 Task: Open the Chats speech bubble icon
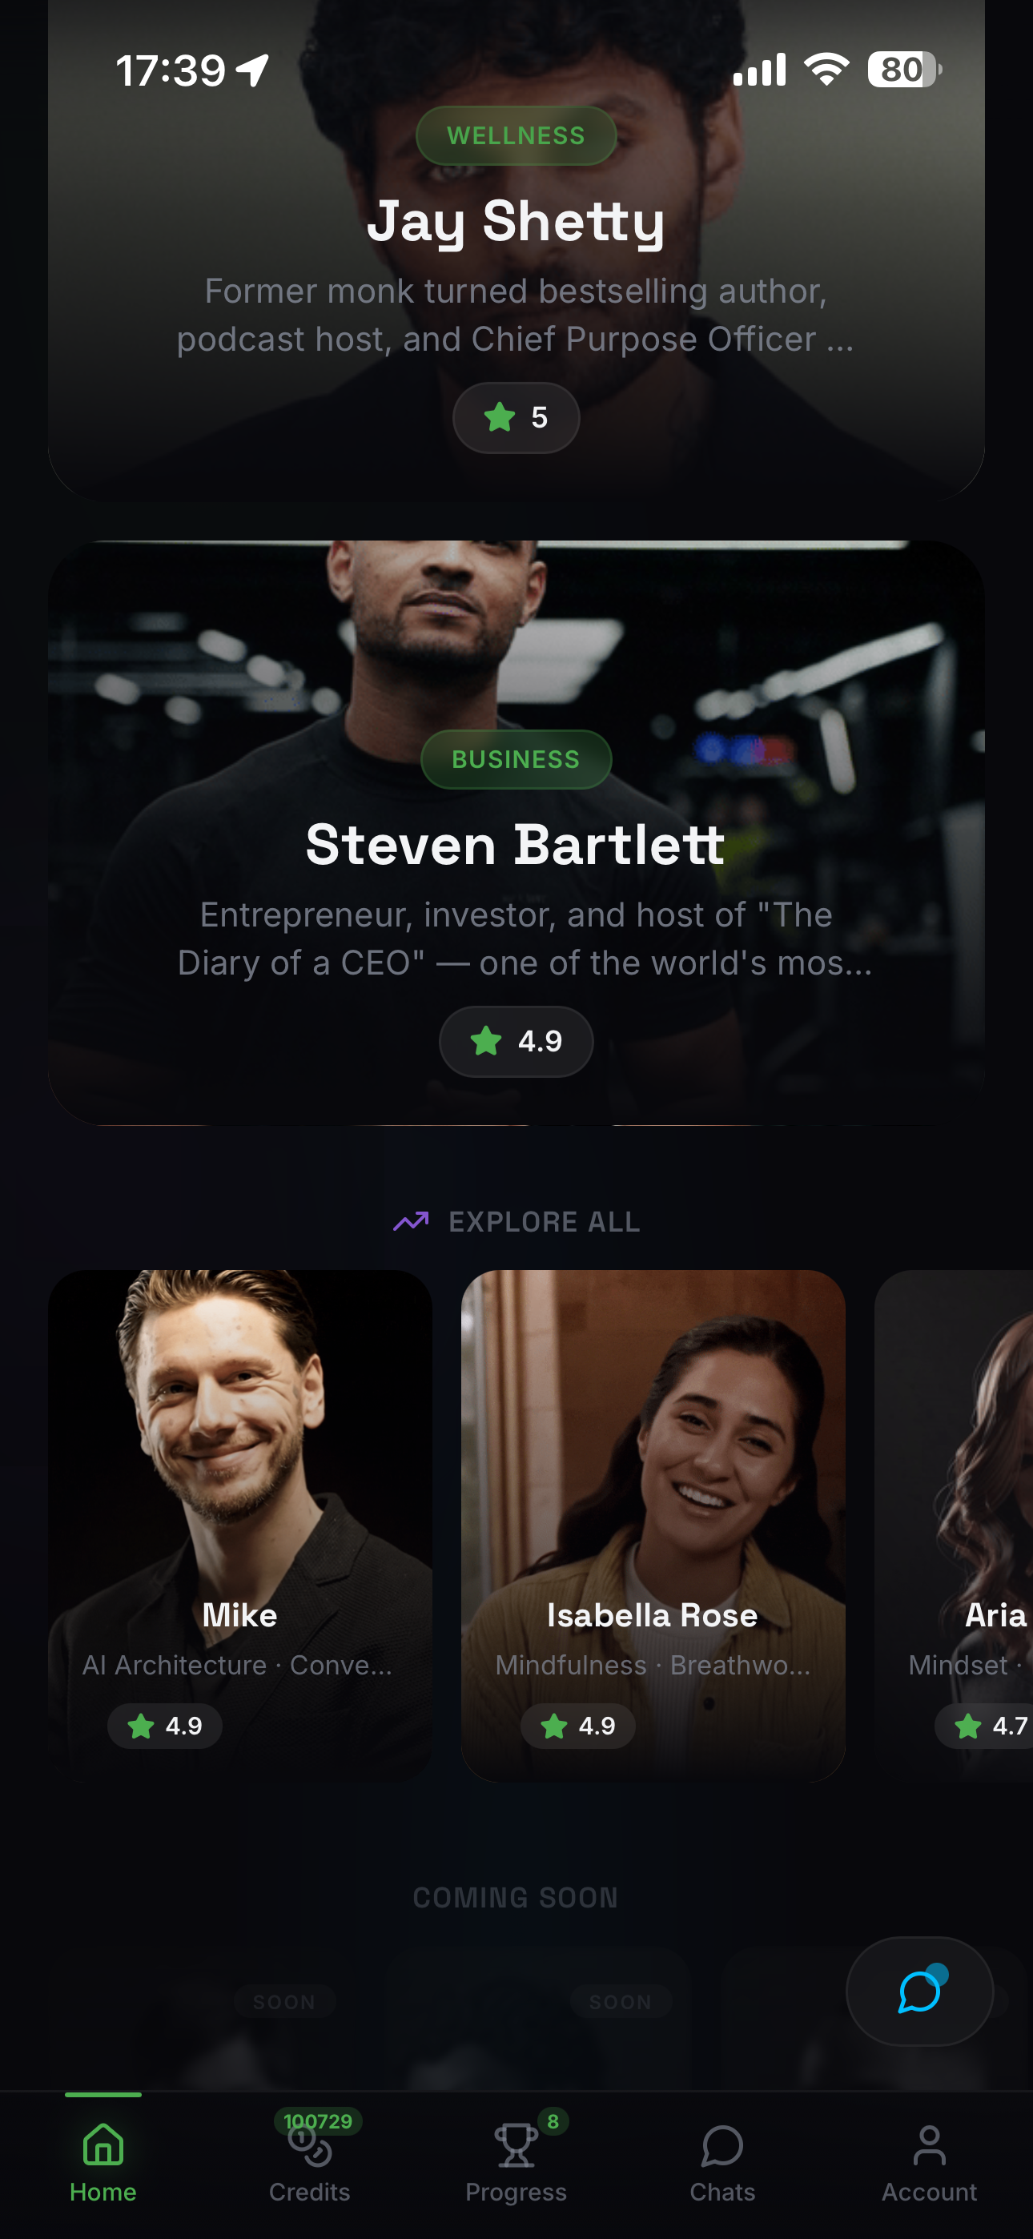pos(721,2145)
